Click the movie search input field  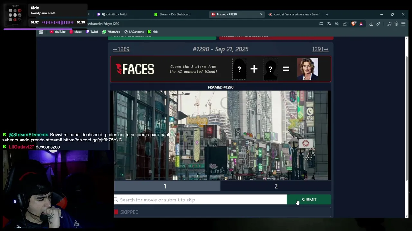[200, 200]
